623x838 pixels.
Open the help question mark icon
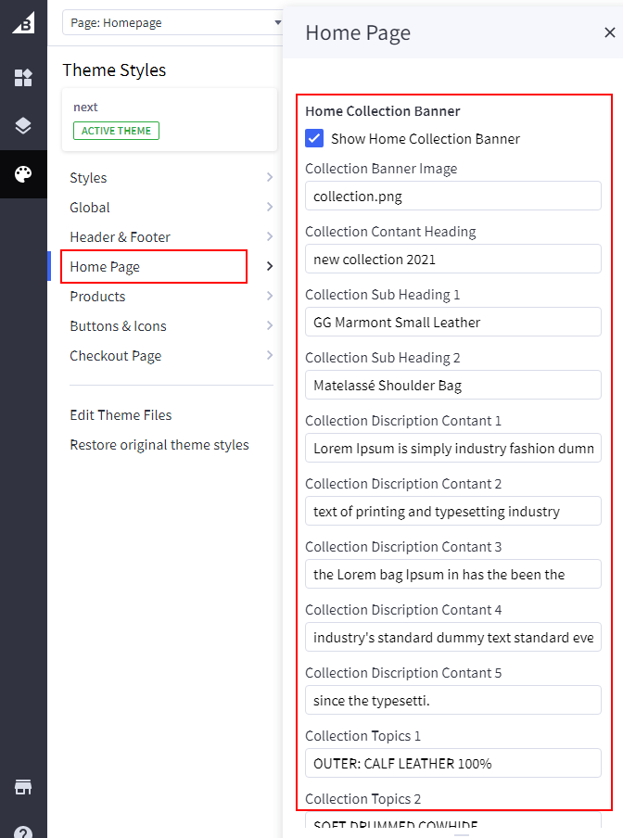click(23, 832)
